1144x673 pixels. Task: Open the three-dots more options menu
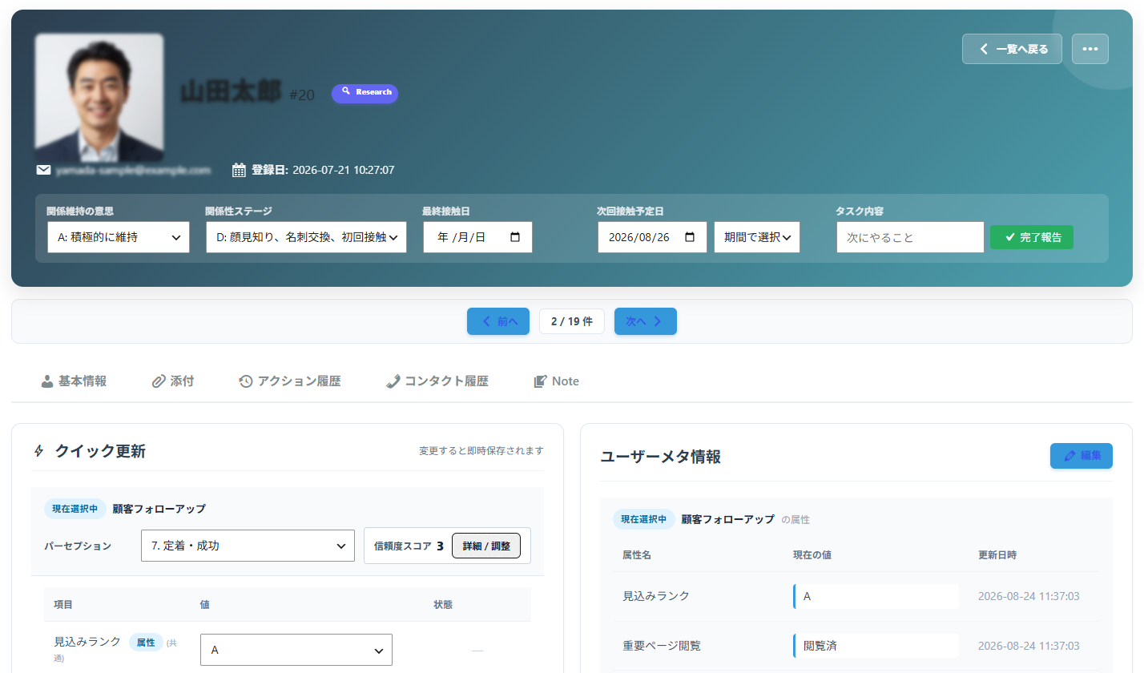coord(1090,49)
